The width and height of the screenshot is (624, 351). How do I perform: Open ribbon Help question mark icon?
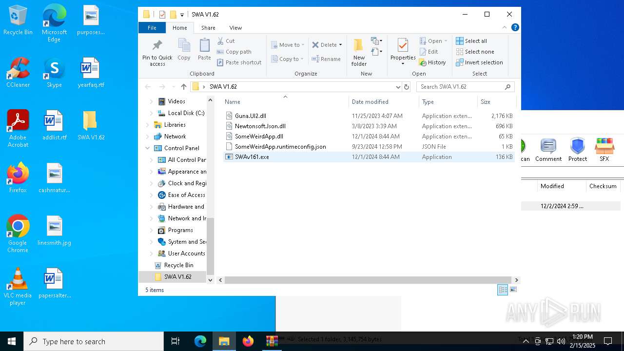tap(515, 27)
